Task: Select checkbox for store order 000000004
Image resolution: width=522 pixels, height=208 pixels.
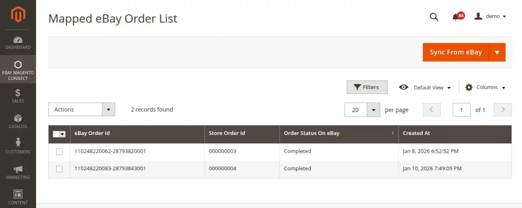Action: (x=60, y=169)
